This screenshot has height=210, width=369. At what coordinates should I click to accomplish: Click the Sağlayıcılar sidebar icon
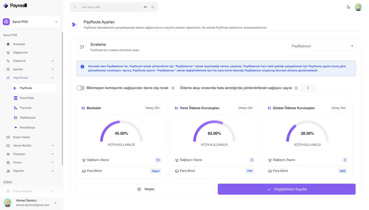pos(8,52)
